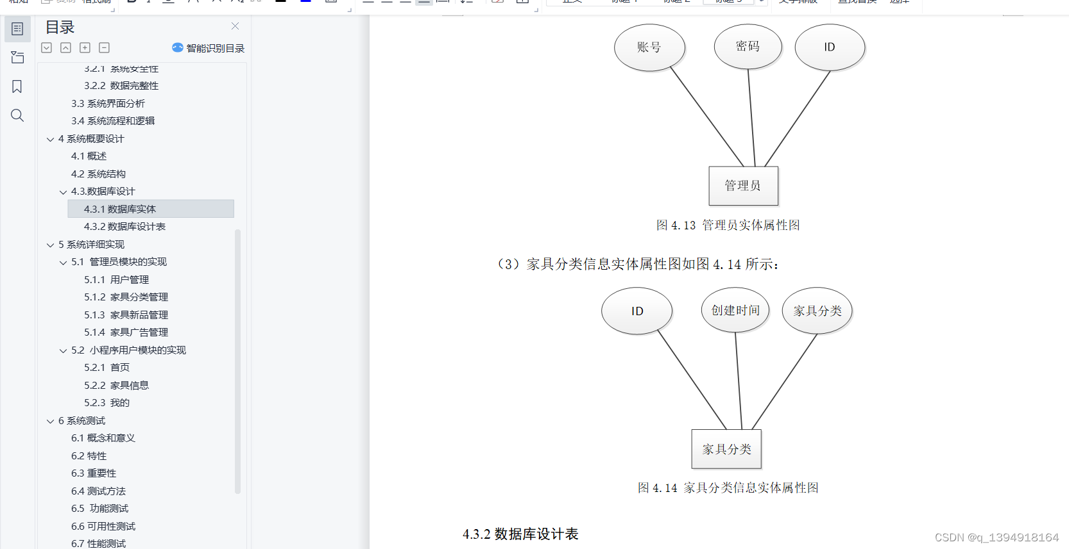The width and height of the screenshot is (1069, 549).
Task: Open the outline (目录) pane icon in the sidebar
Action: pos(17,29)
